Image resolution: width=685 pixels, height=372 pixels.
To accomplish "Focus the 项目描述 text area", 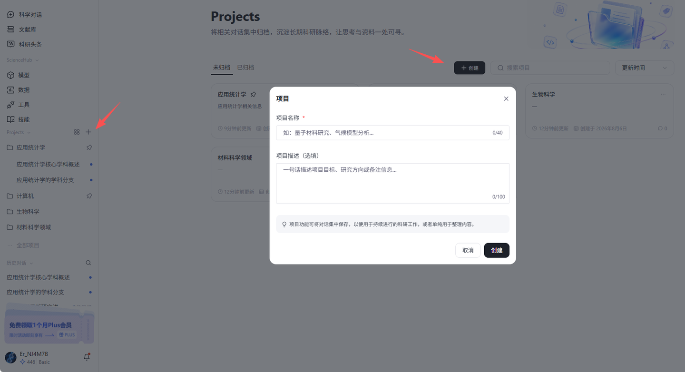I will (x=392, y=183).
